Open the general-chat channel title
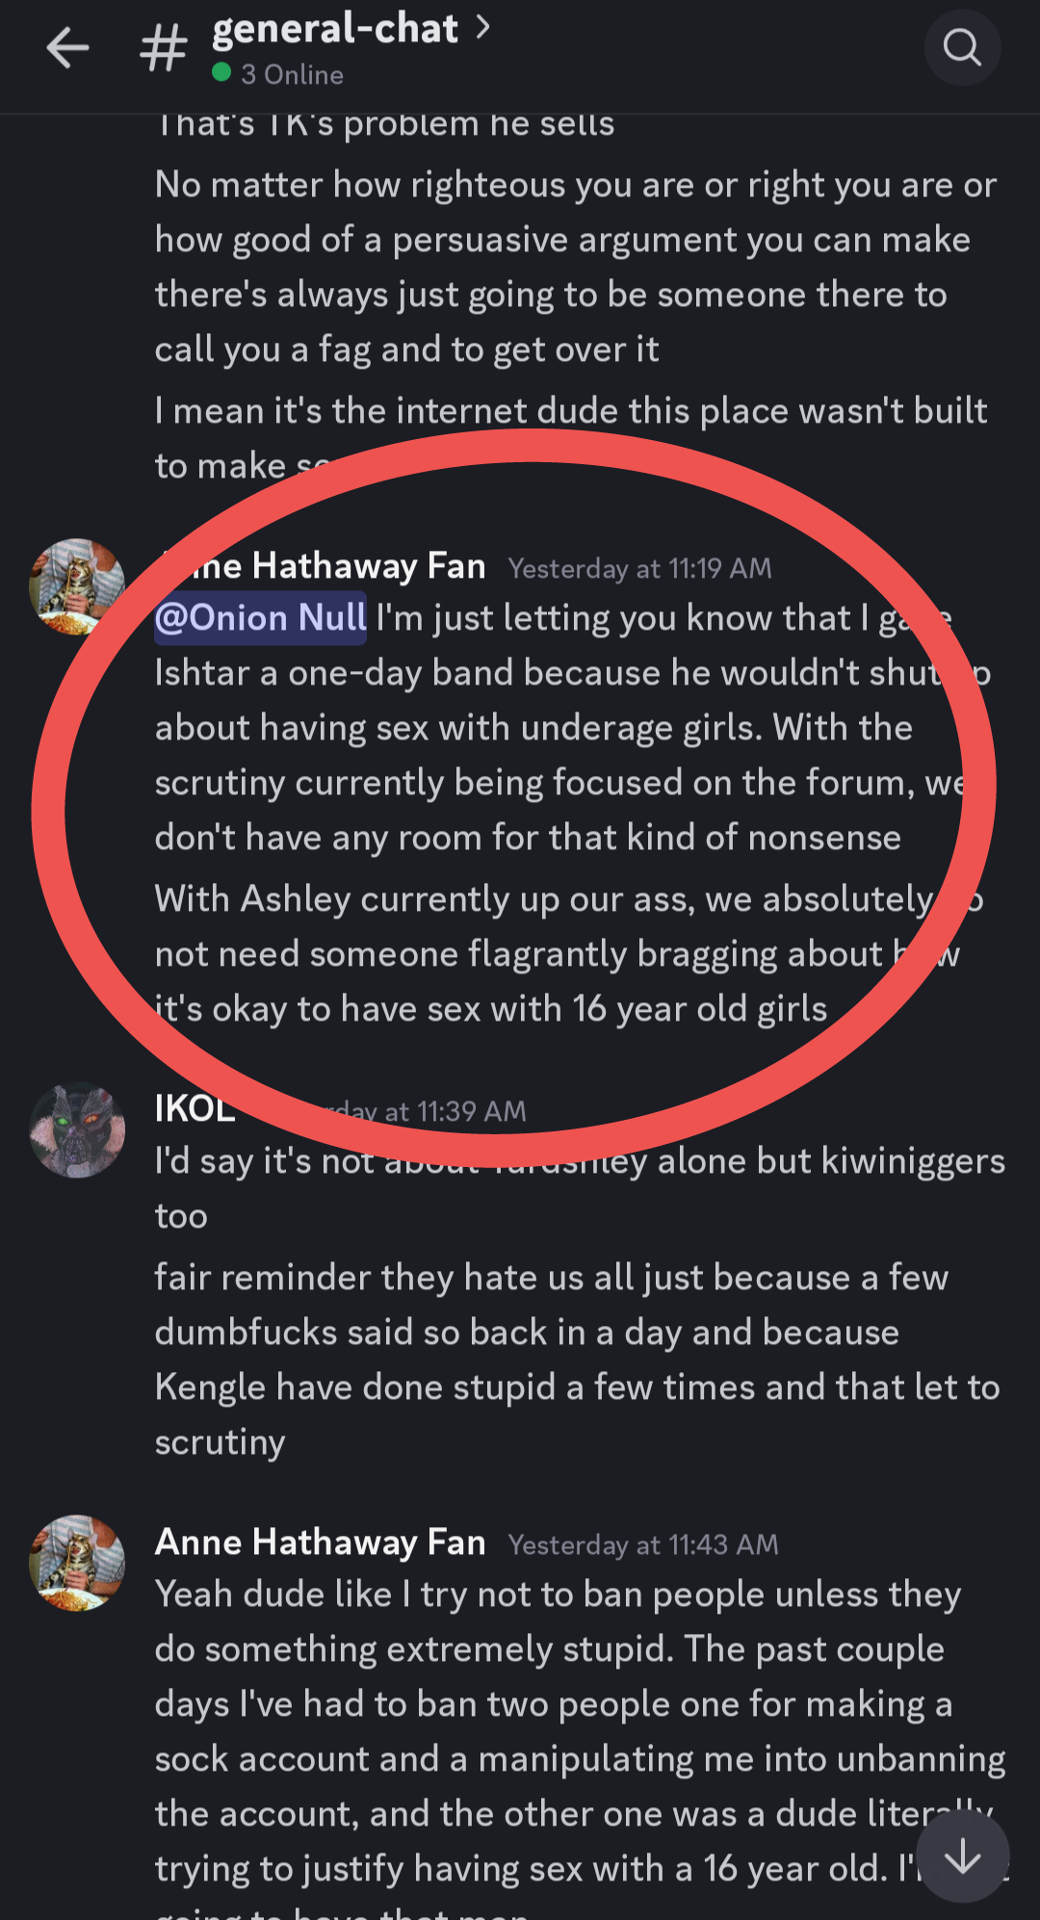 point(334,29)
